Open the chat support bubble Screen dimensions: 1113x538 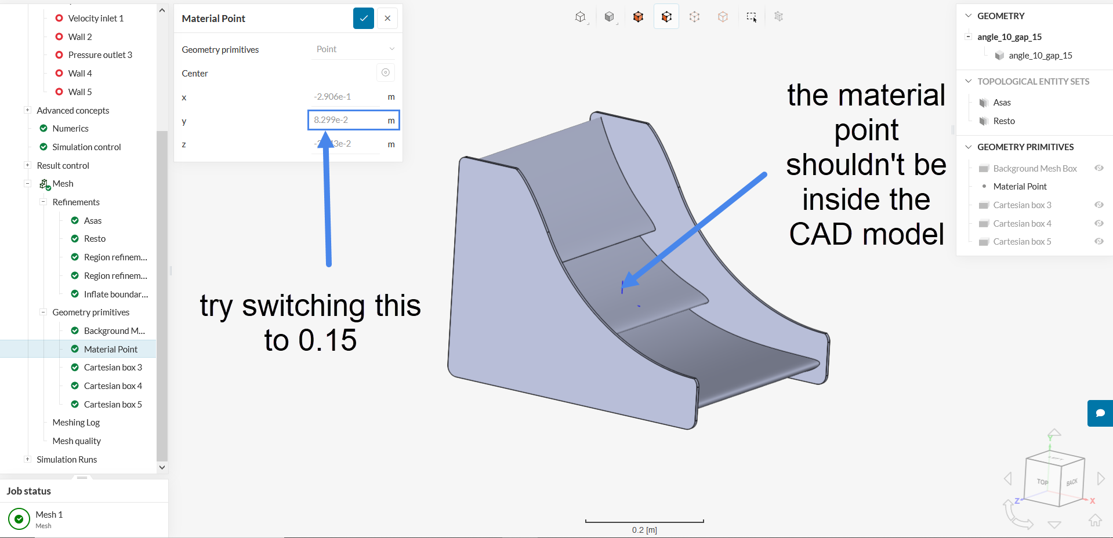pos(1100,413)
